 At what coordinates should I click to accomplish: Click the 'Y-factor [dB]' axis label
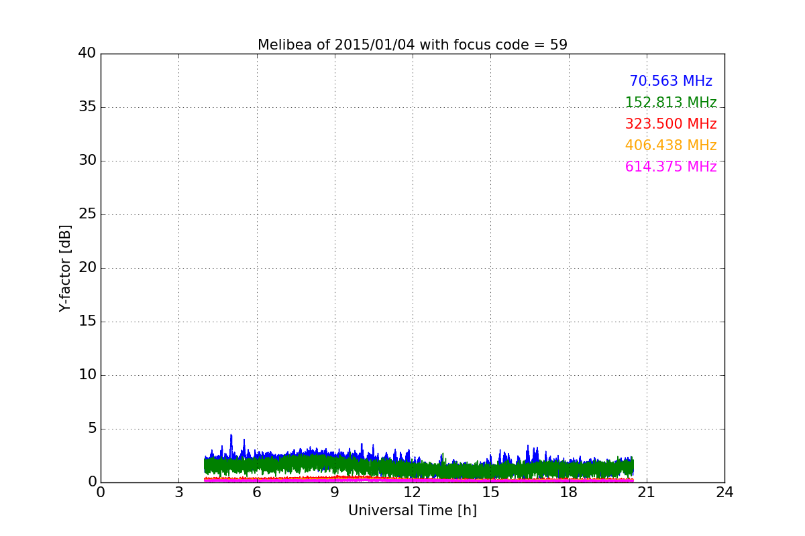tap(65, 268)
